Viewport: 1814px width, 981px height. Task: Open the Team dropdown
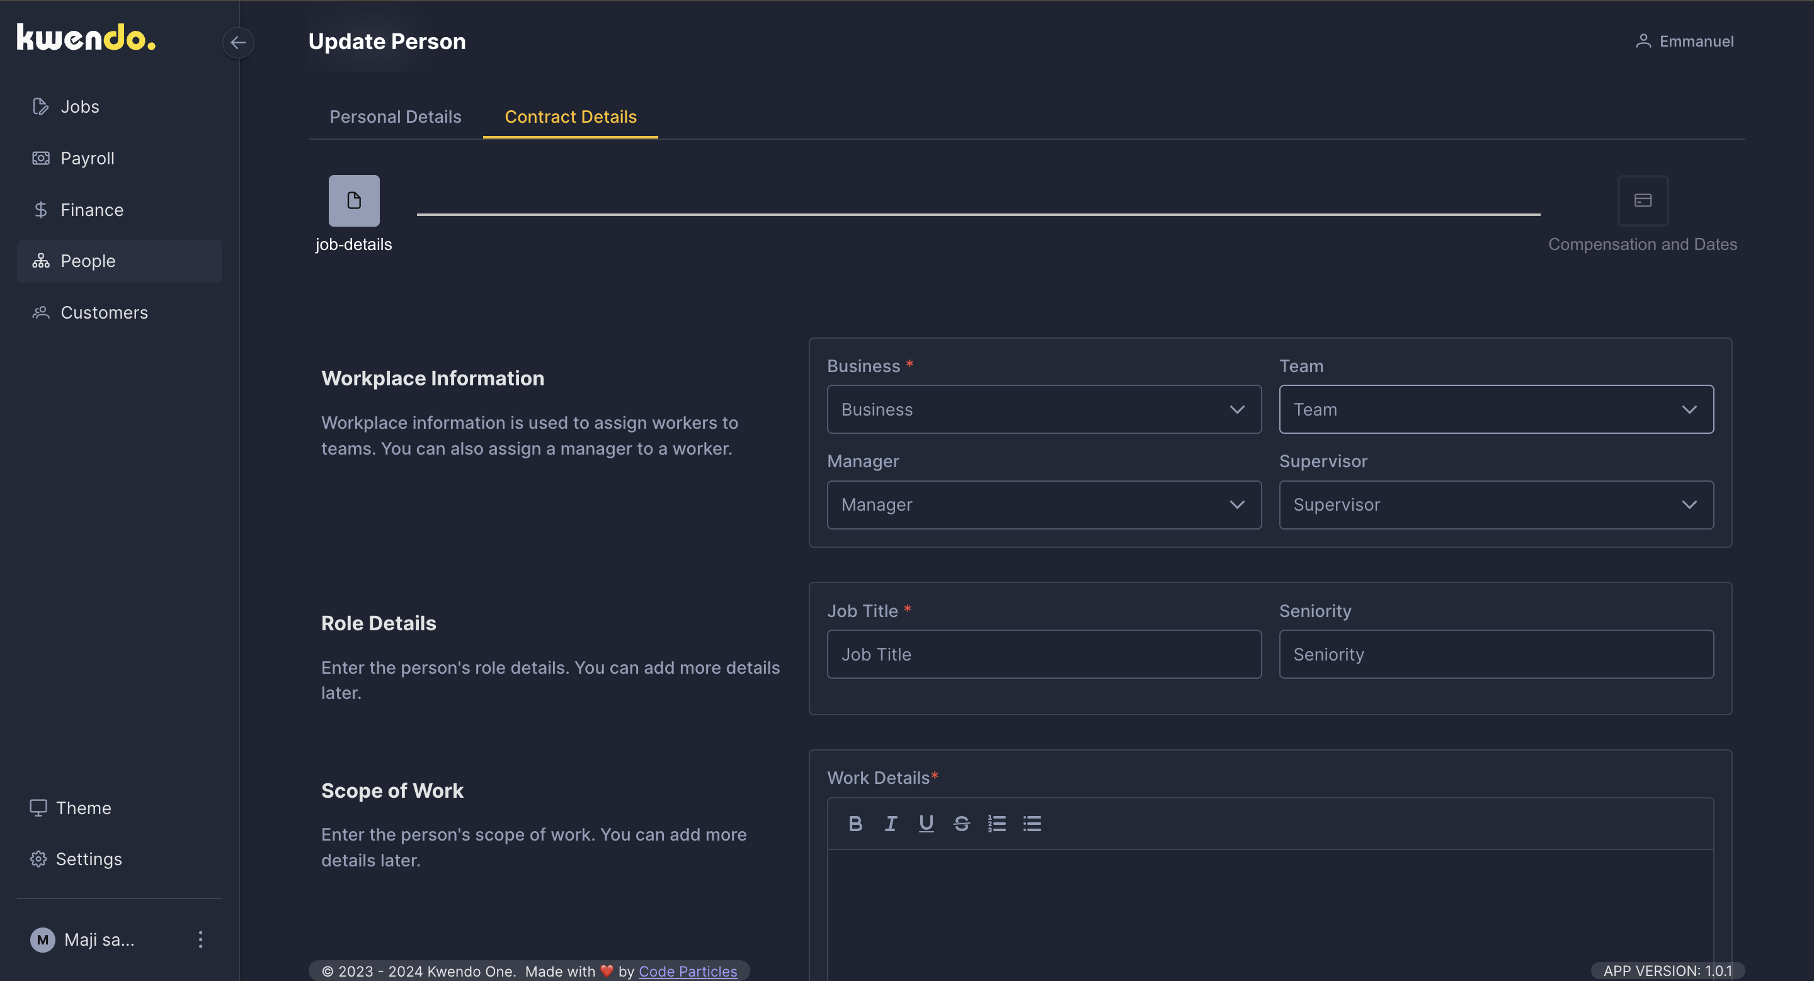1496,409
